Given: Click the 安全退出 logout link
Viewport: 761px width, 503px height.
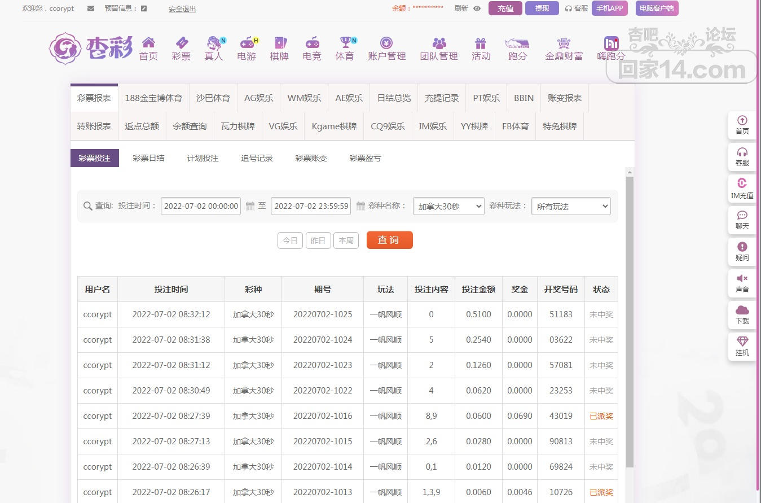Looking at the screenshot, I should point(182,9).
